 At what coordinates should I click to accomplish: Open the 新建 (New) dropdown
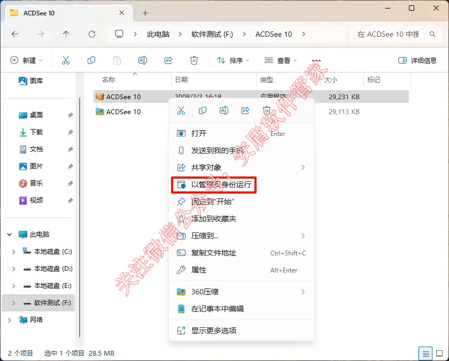26,60
